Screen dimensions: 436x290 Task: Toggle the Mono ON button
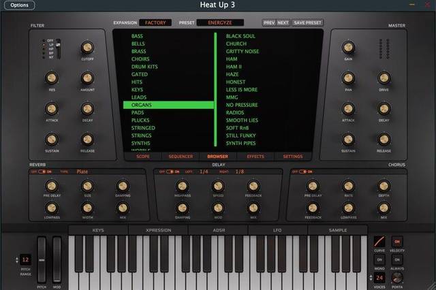[x=379, y=260]
